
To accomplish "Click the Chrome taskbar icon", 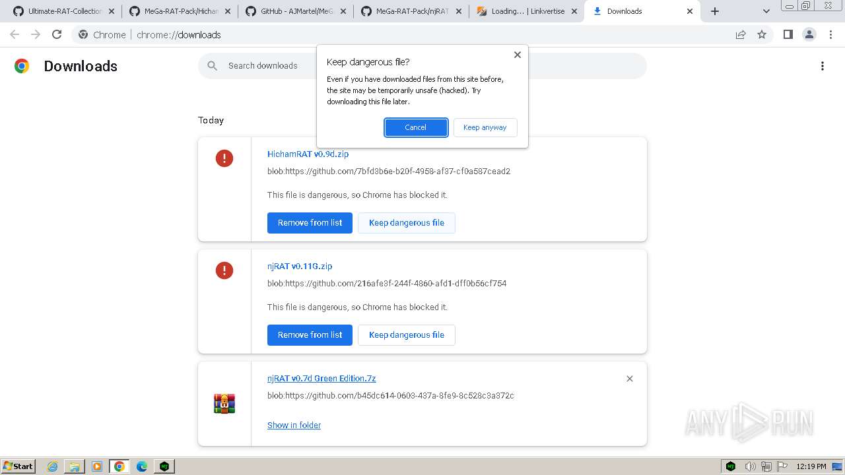I will click(119, 466).
